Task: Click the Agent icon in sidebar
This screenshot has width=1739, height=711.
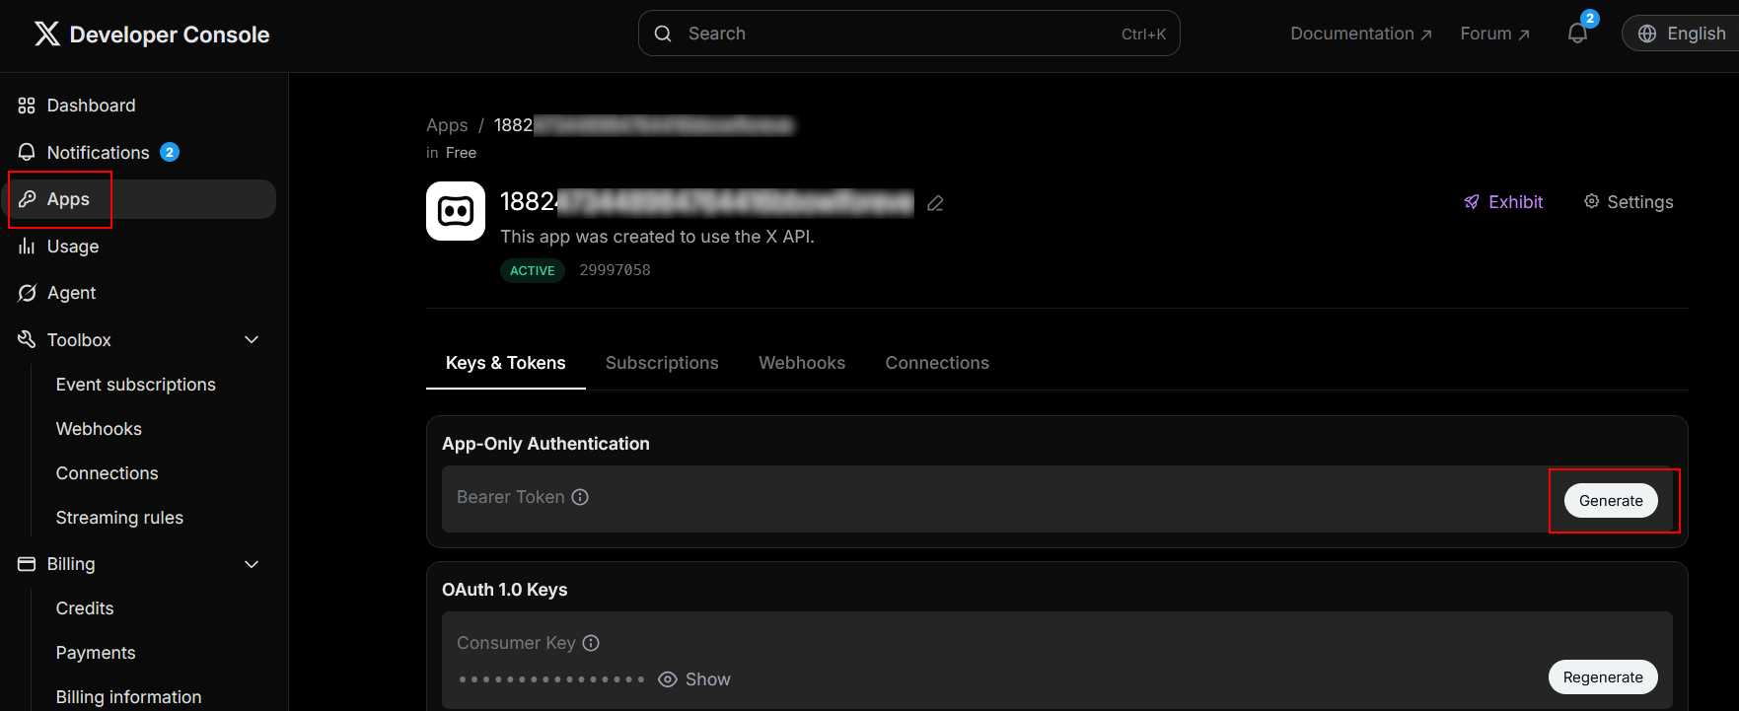Action: tap(27, 293)
